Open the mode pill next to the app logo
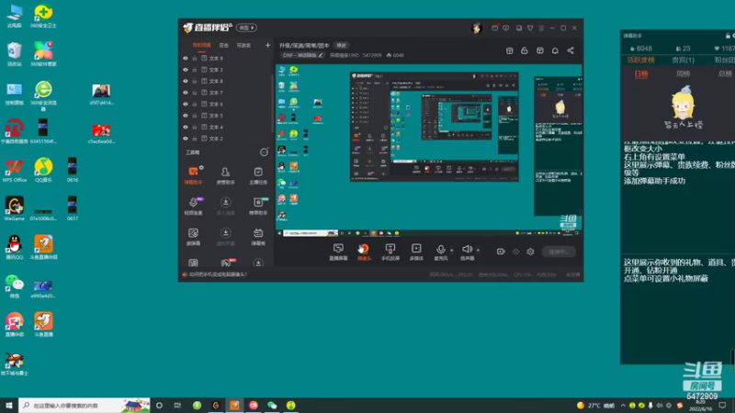This screenshot has height=413, width=735. [x=246, y=28]
